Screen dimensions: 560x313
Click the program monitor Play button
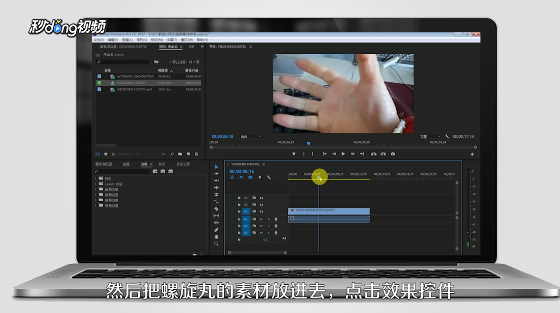(x=343, y=154)
